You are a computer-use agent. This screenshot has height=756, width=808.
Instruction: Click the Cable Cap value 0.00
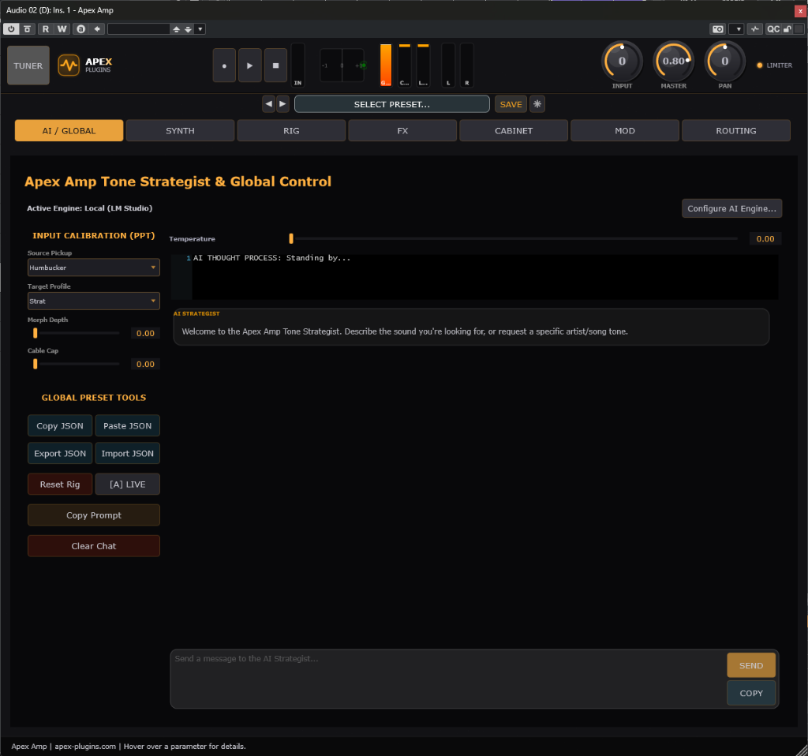click(145, 364)
